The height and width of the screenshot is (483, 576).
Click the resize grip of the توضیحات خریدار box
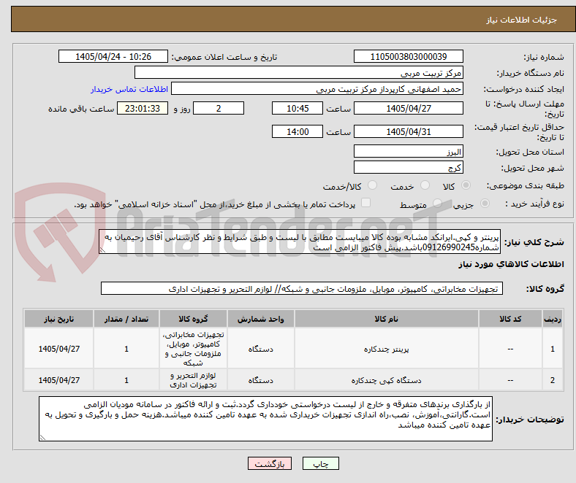(x=42, y=438)
